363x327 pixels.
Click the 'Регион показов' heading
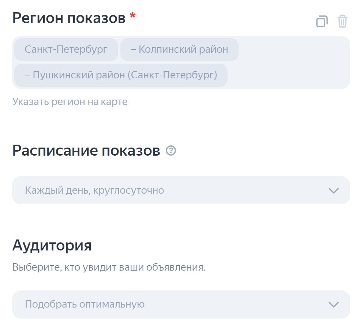click(68, 18)
